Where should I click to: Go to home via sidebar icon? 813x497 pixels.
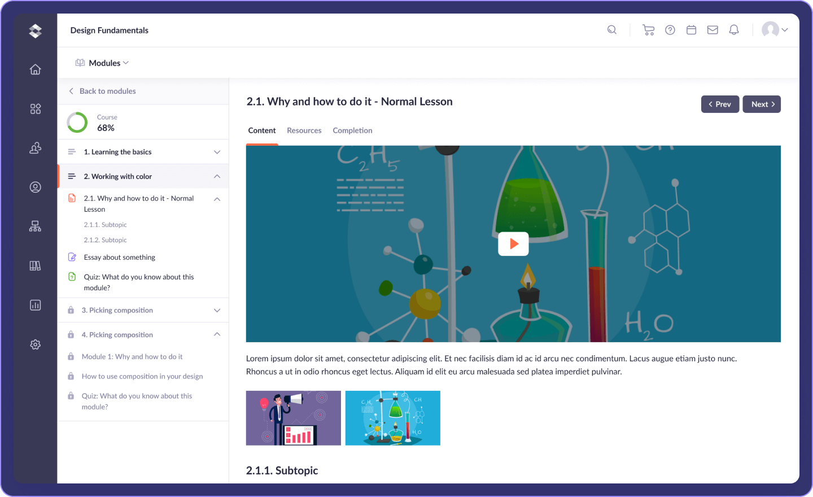point(36,69)
